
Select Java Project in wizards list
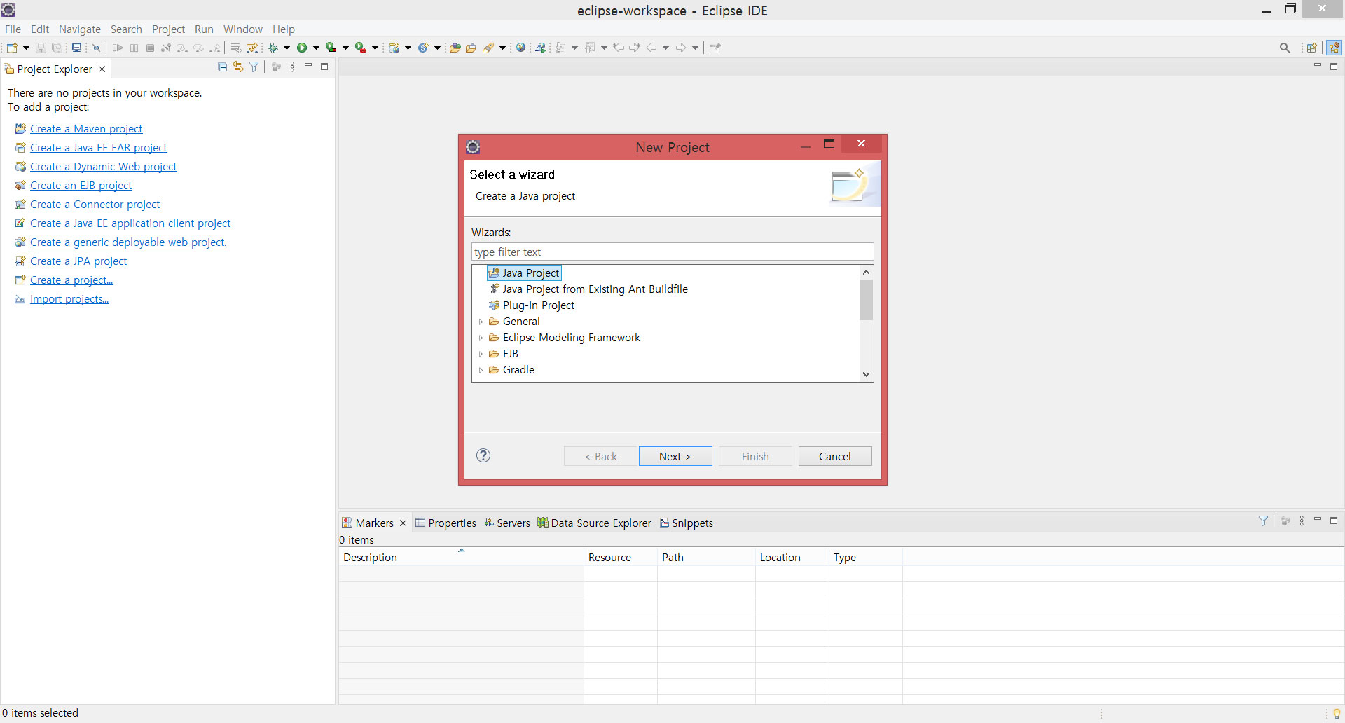pos(524,273)
